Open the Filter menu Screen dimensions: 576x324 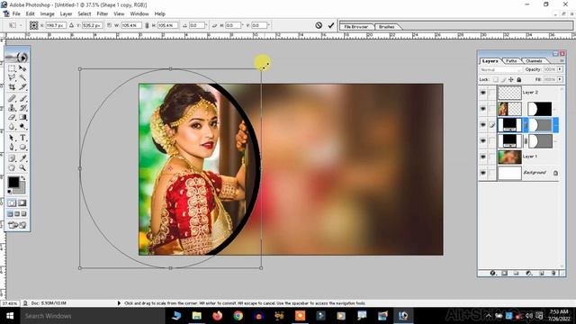(x=103, y=13)
